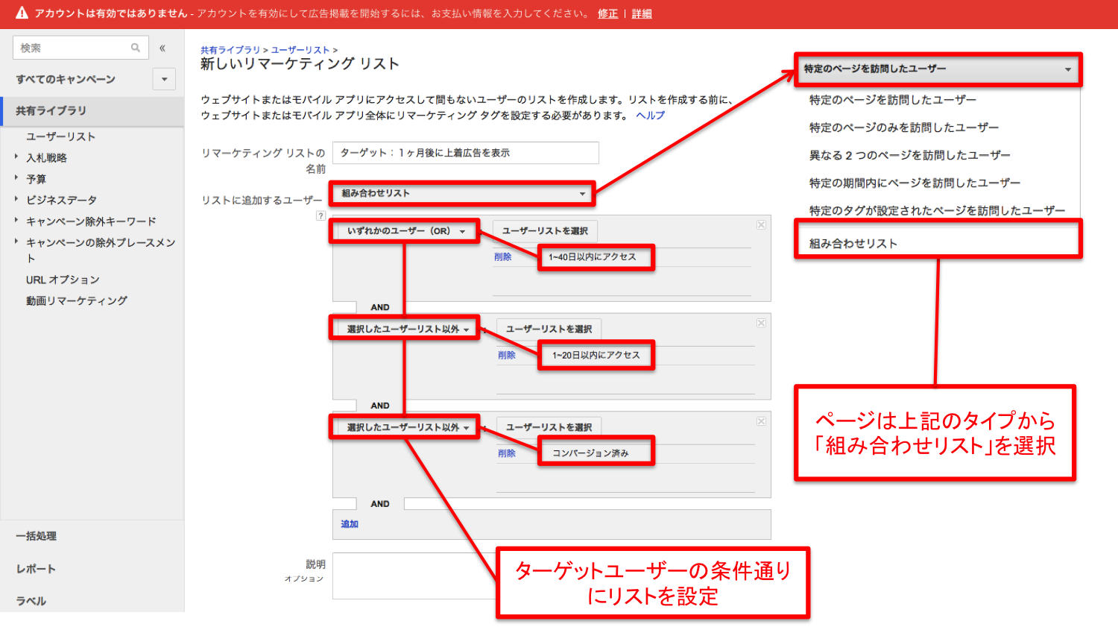
Task: Open the すべてのキャンペーン dropdown
Action: pos(164,78)
